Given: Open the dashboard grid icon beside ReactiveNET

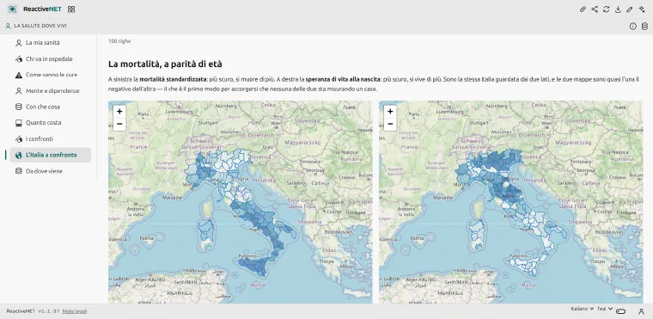Looking at the screenshot, I should [x=71, y=9].
